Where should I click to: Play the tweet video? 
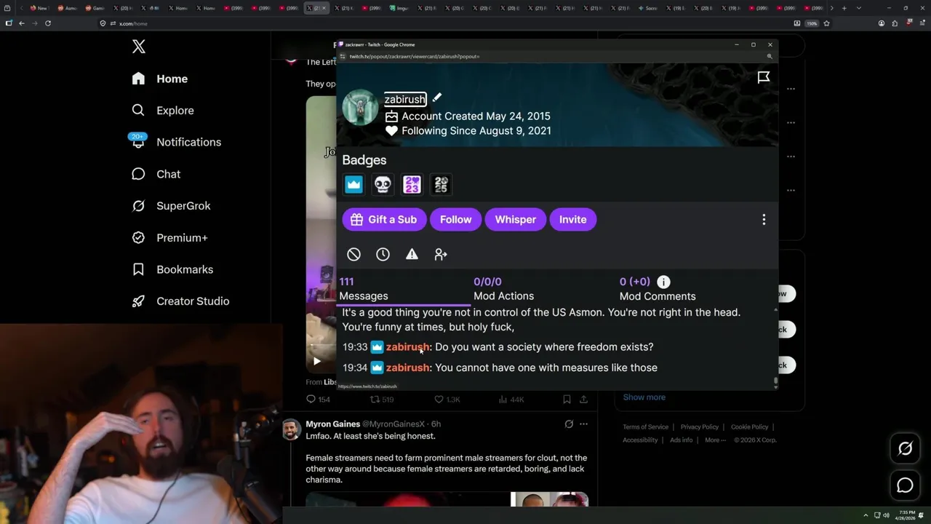point(316,360)
